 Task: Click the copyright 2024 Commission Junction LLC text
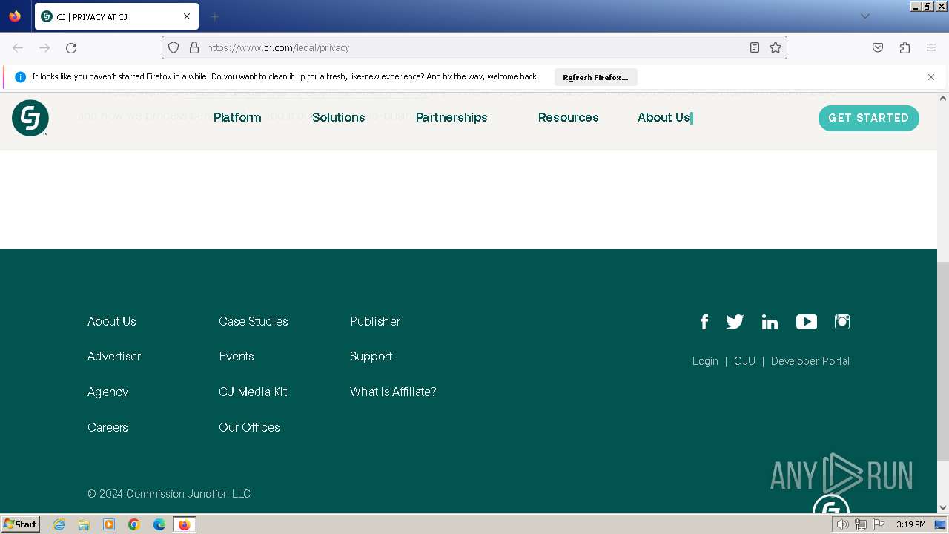click(x=169, y=494)
